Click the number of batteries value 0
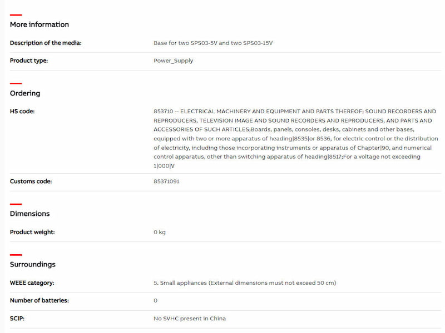 (x=156, y=301)
